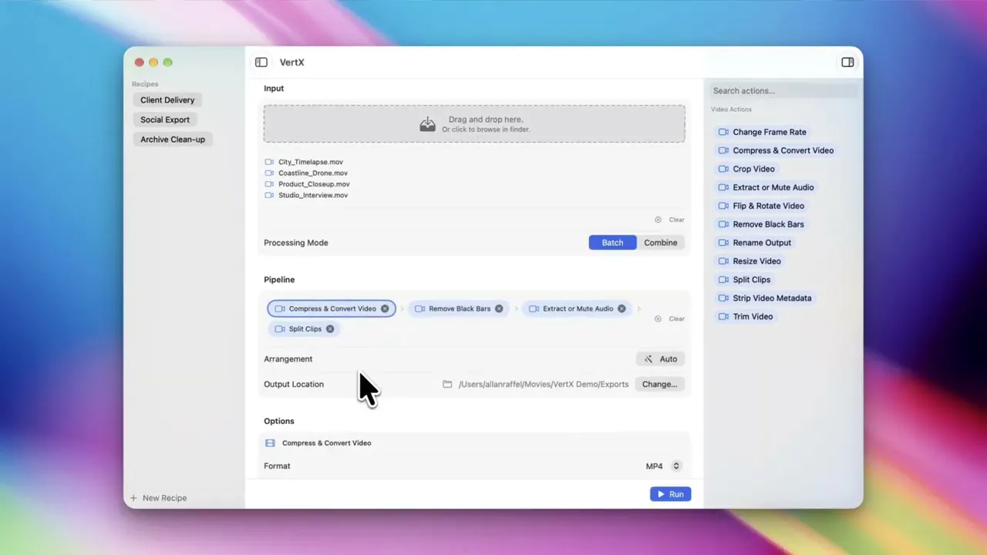Toggle the left sidebar panel icon

[x=261, y=62]
